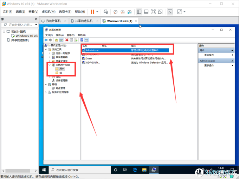Select the Administrator user row
239x179 pixels.
tap(125, 50)
